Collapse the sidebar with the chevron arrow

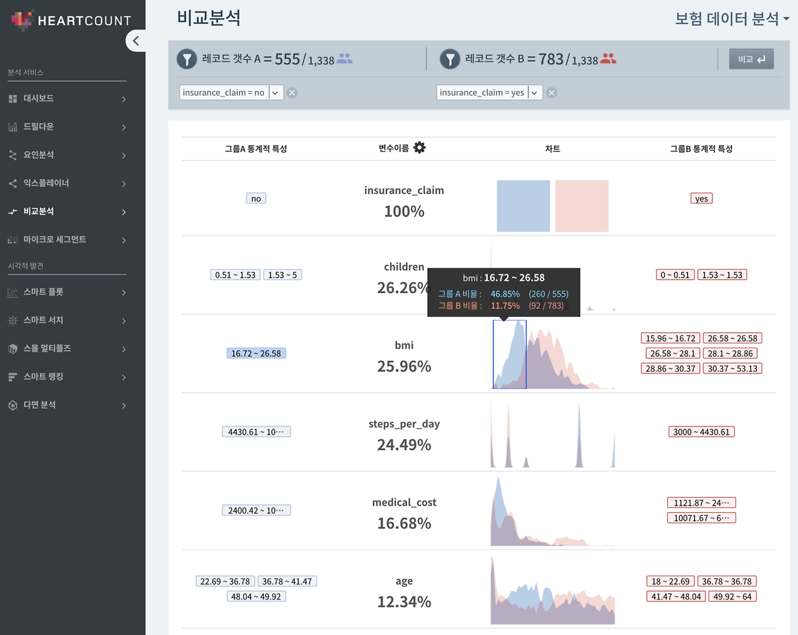point(136,41)
